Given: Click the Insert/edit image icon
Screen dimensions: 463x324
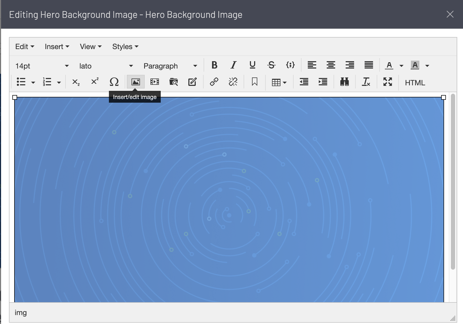Looking at the screenshot, I should pos(135,82).
